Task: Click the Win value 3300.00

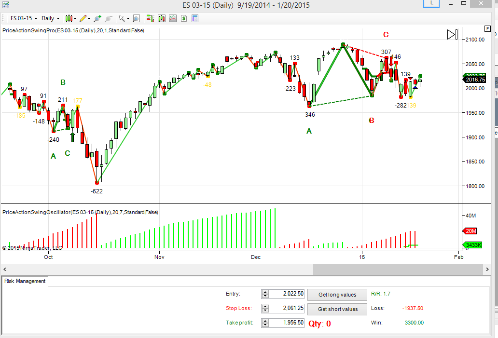Action: pyautogui.click(x=414, y=323)
